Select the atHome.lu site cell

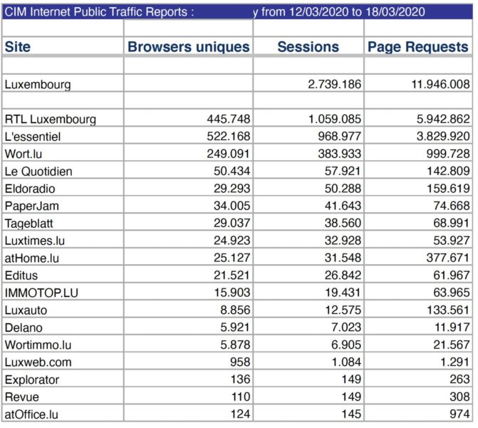click(31, 258)
